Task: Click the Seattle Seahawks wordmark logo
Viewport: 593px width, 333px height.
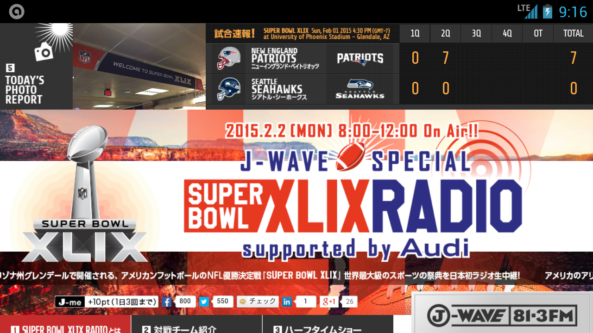Action: tap(360, 89)
